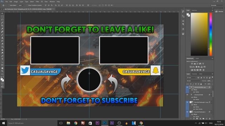Click the Windows Start button
This screenshot has height=126, width=225.
click(4, 123)
